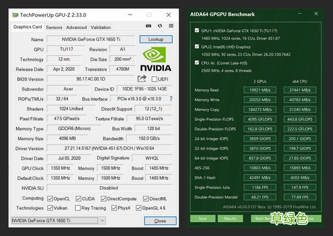Switch to the Validation tab
The image size is (333, 236).
pyautogui.click(x=100, y=28)
